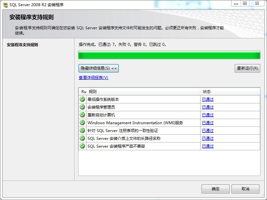Select 安装程序支持规则 step in left pane

(22, 45)
